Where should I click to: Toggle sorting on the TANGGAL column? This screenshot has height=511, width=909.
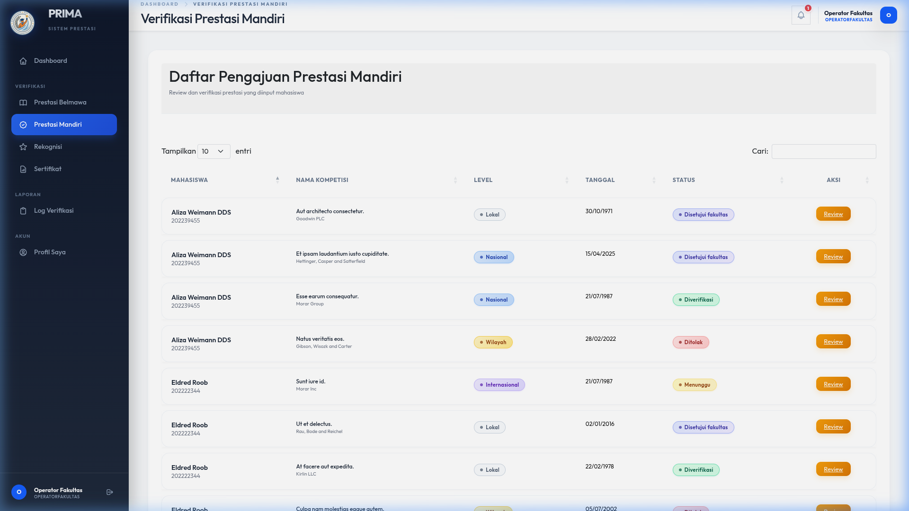tap(654, 180)
